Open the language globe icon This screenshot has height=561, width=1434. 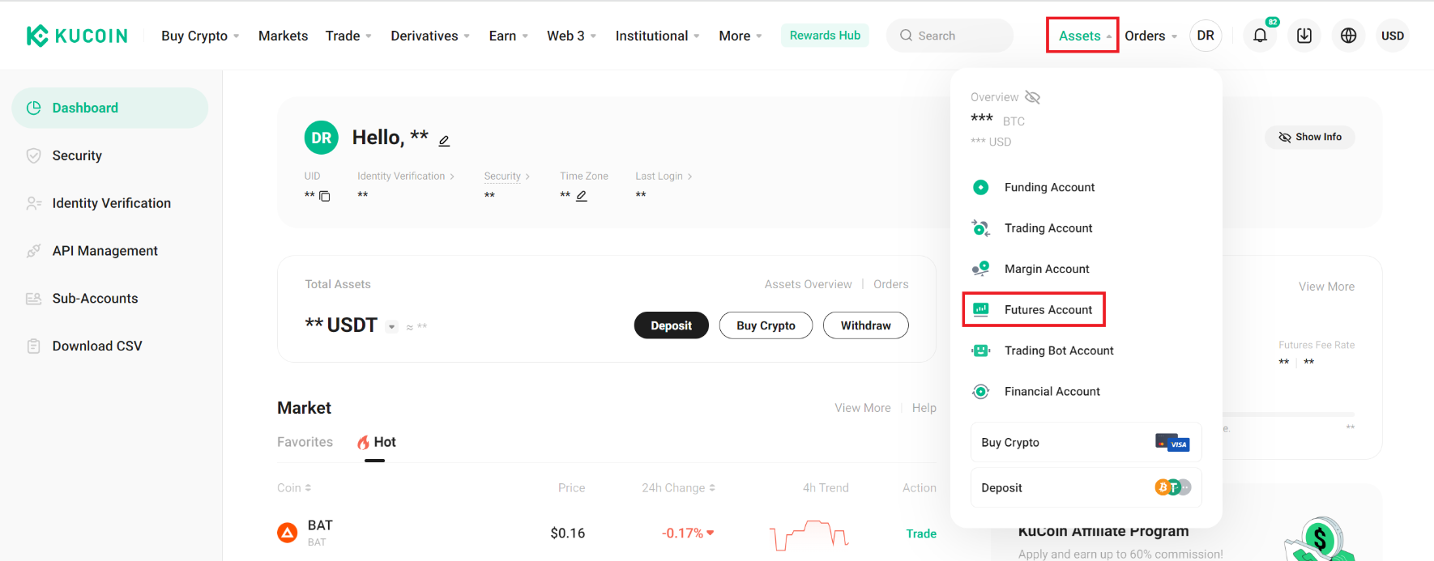pos(1349,36)
